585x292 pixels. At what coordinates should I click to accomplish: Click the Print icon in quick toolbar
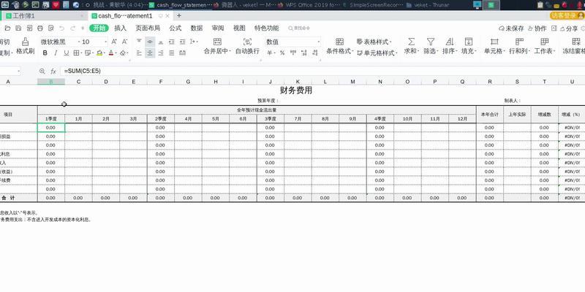(40, 28)
